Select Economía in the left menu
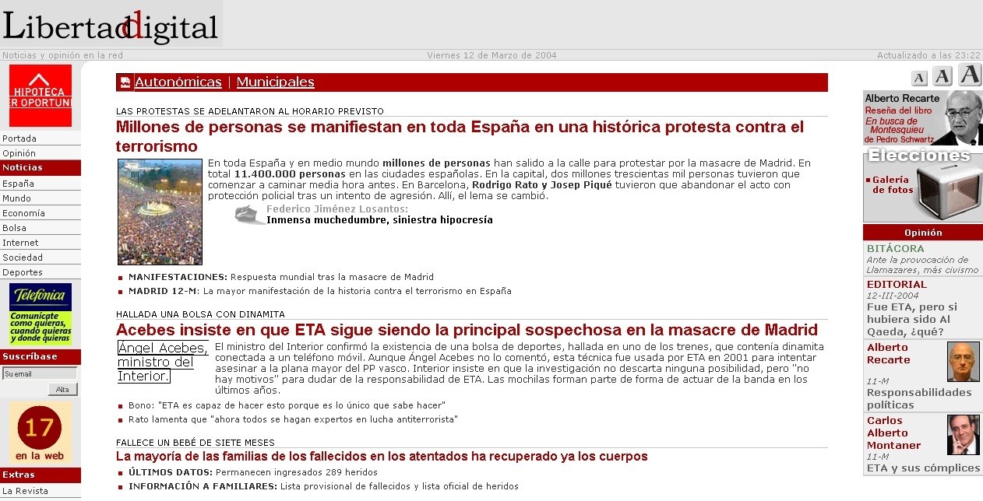 click(23, 213)
